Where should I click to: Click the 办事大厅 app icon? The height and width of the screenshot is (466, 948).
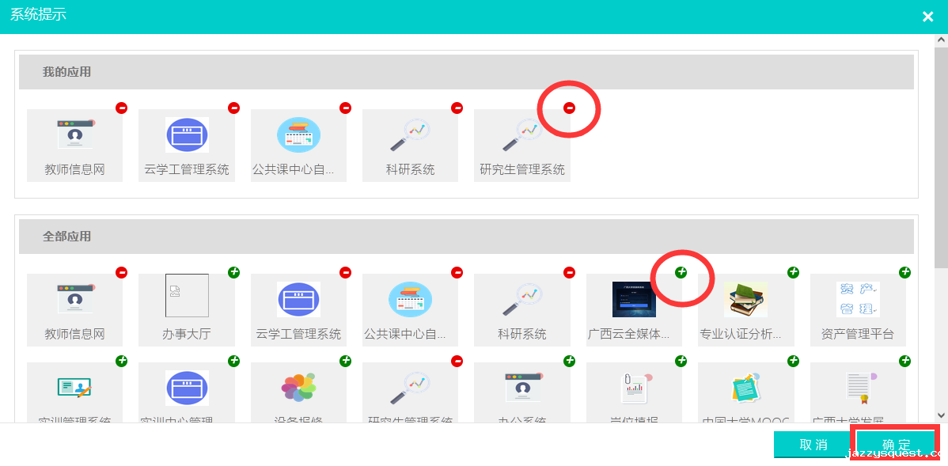coord(187,296)
